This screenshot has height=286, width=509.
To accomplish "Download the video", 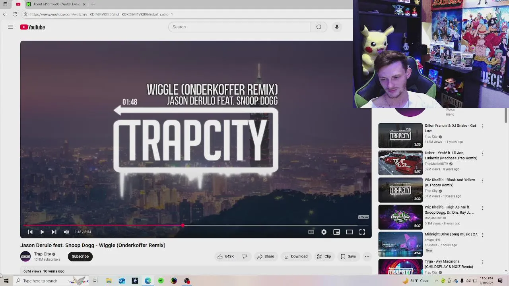I will coord(295,257).
